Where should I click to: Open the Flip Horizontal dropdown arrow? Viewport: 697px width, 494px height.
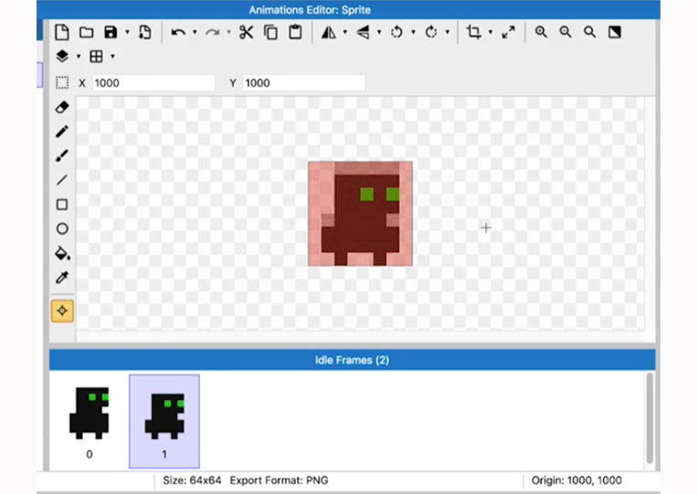(345, 33)
